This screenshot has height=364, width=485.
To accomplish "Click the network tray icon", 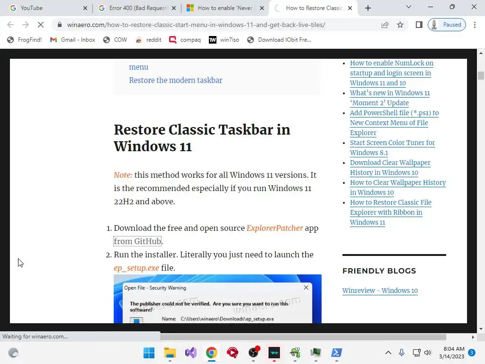I will 416,353.
